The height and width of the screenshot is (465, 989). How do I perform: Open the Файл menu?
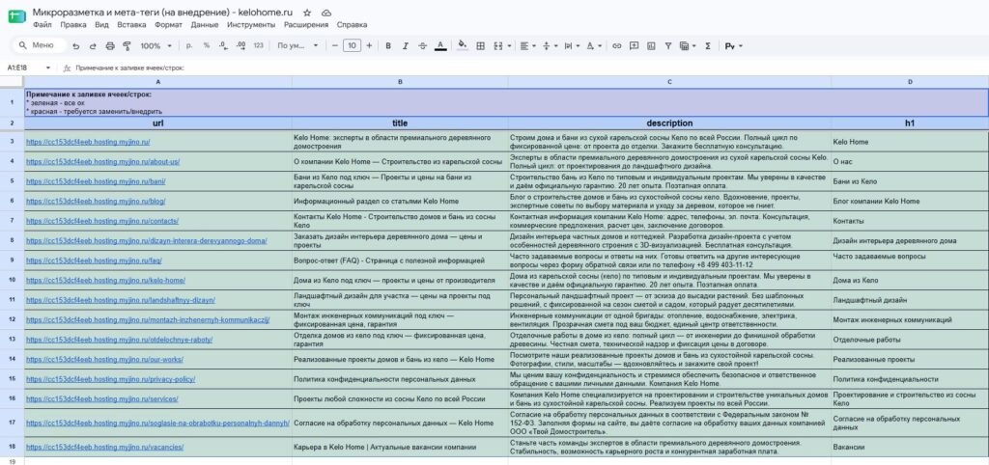click(x=42, y=25)
